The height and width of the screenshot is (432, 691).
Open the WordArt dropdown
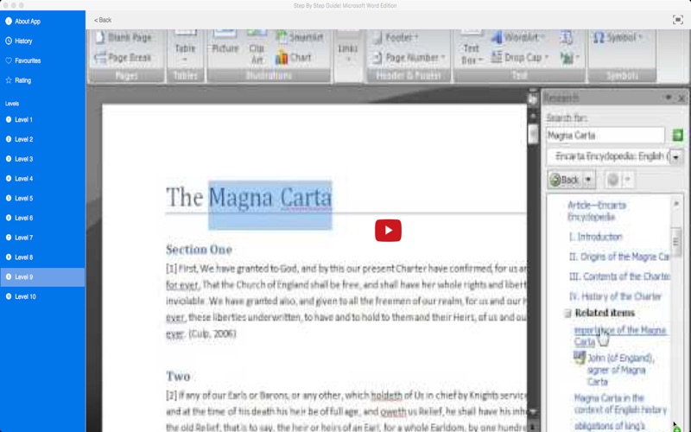[519, 37]
